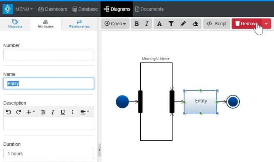Collapse the left panel with arrow handle
Viewport: 274px width, 162px height.
click(x=99, y=150)
